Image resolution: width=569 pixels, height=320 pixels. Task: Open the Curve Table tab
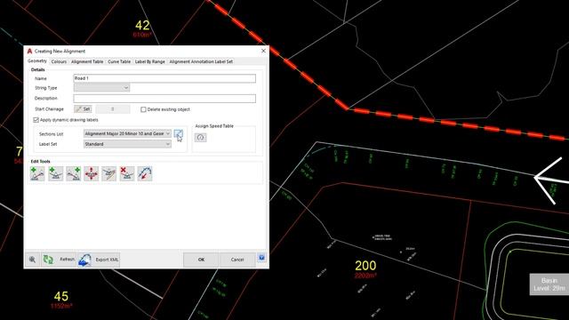coord(119,61)
